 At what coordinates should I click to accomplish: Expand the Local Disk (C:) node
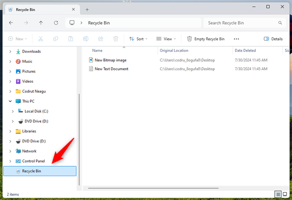click(x=13, y=111)
